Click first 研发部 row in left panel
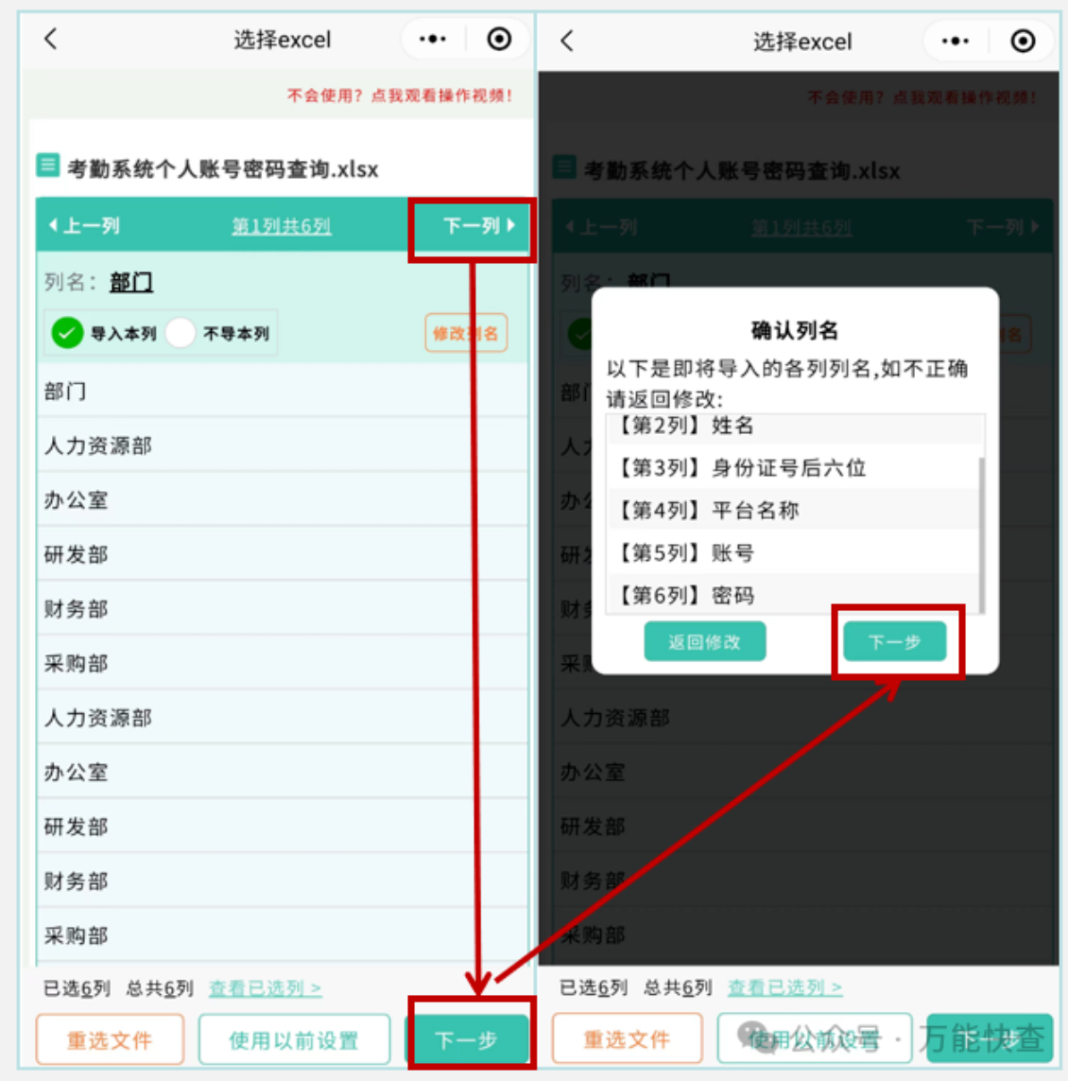This screenshot has height=1081, width=1068. pyautogui.click(x=282, y=553)
